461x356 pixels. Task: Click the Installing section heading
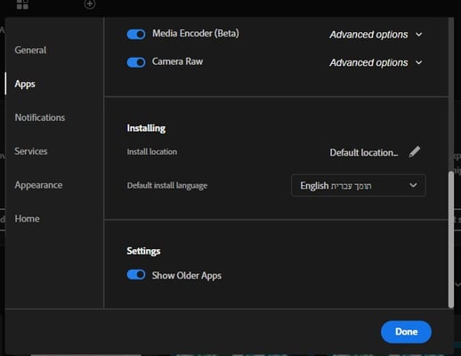click(146, 128)
